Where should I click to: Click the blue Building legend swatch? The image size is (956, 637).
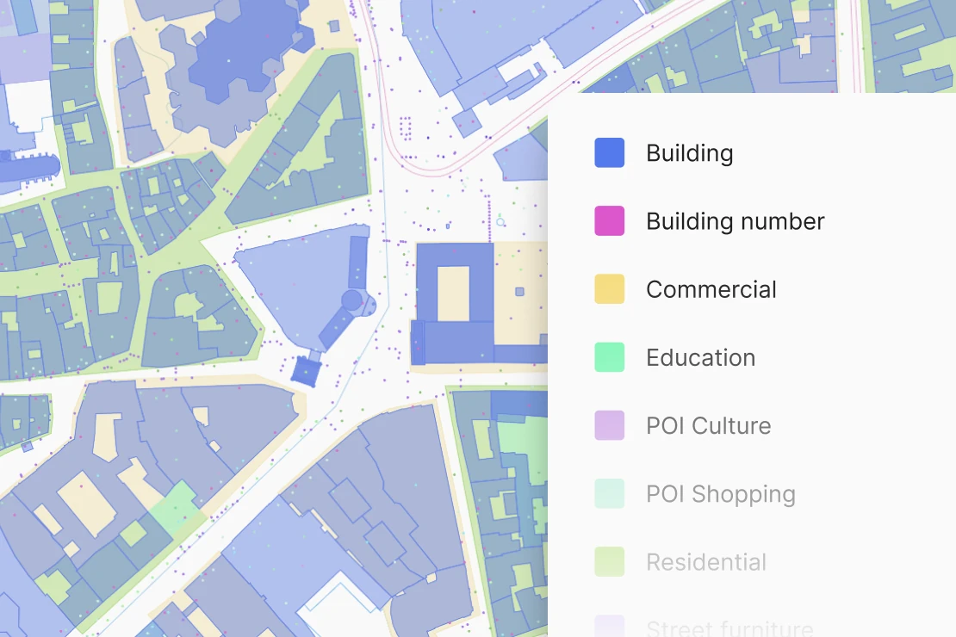tap(609, 152)
